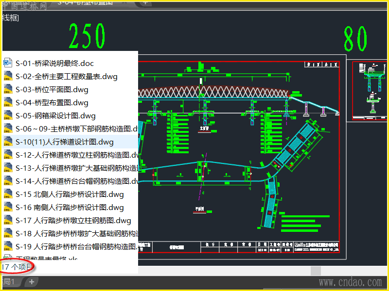The height and width of the screenshot is (291, 389).
Task: Click the S-04-桥型布置图 drawing tab
Action: (x=85, y=3)
